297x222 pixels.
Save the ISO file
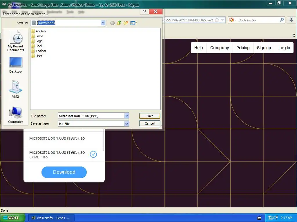[x=150, y=116]
